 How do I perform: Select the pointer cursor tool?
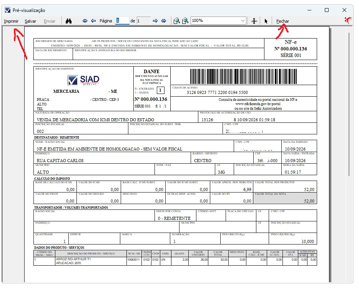coord(266,21)
